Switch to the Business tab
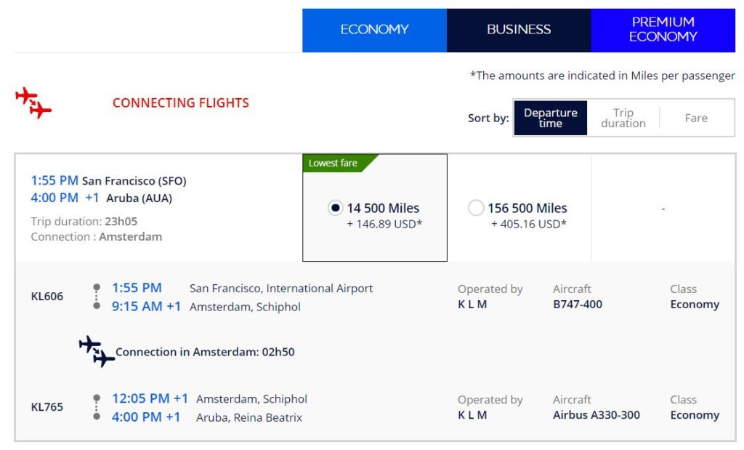Screen dimensions: 744x450 click(x=519, y=30)
